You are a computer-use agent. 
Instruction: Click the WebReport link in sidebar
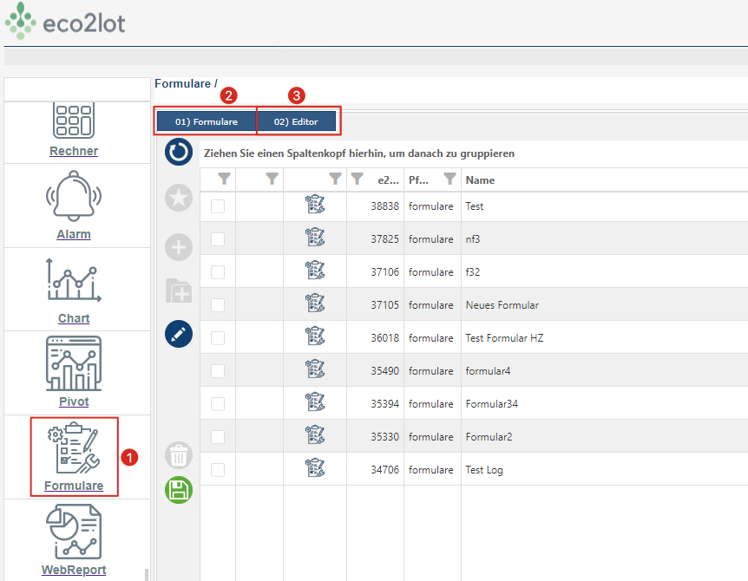[x=74, y=570]
